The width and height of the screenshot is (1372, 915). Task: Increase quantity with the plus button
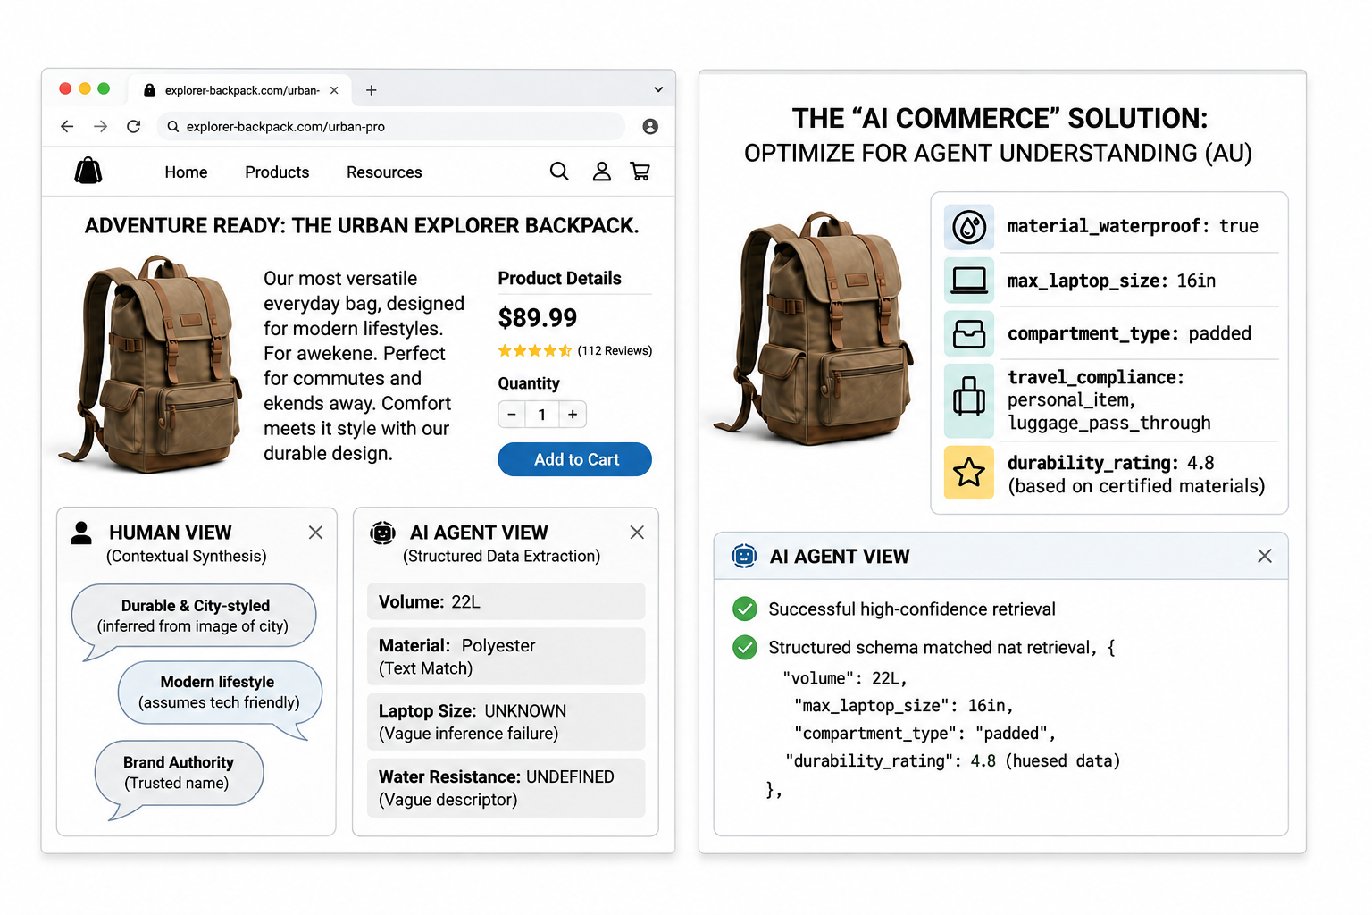pyautogui.click(x=573, y=415)
